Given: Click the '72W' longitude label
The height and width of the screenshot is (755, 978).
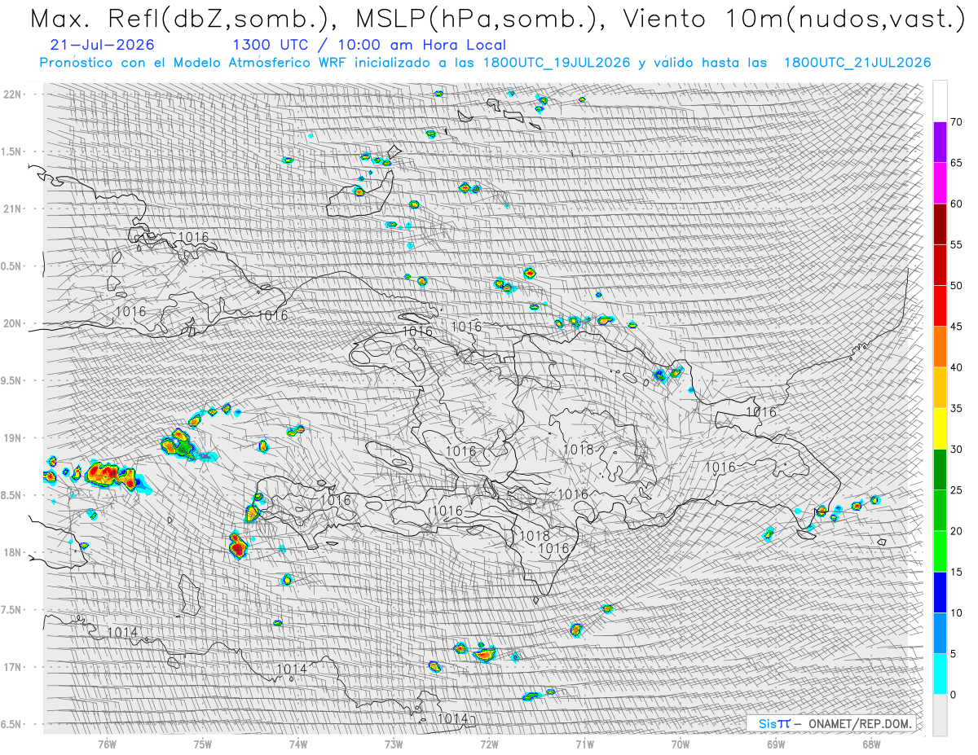Looking at the screenshot, I should click(x=489, y=744).
